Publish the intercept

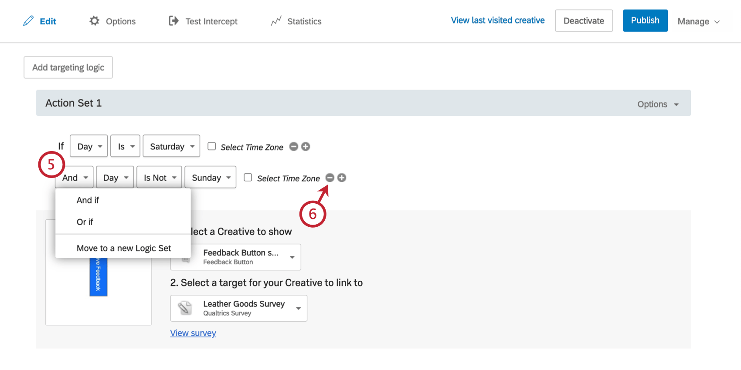pyautogui.click(x=645, y=20)
